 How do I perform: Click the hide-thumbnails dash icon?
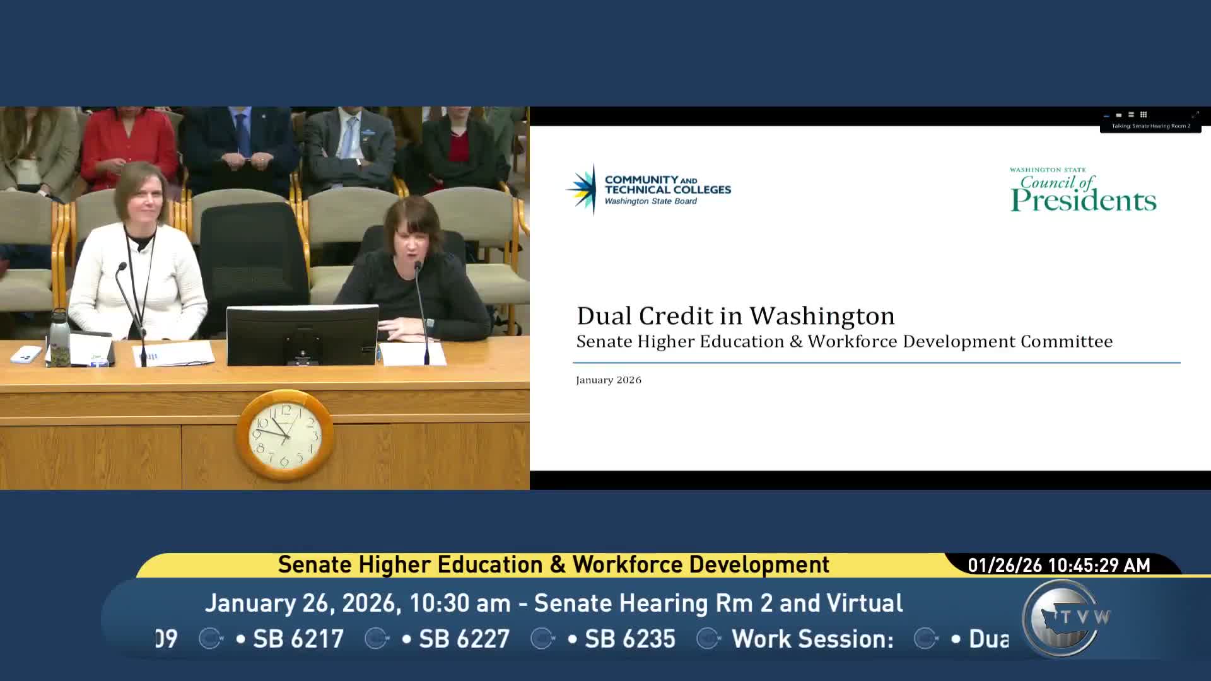[1106, 116]
